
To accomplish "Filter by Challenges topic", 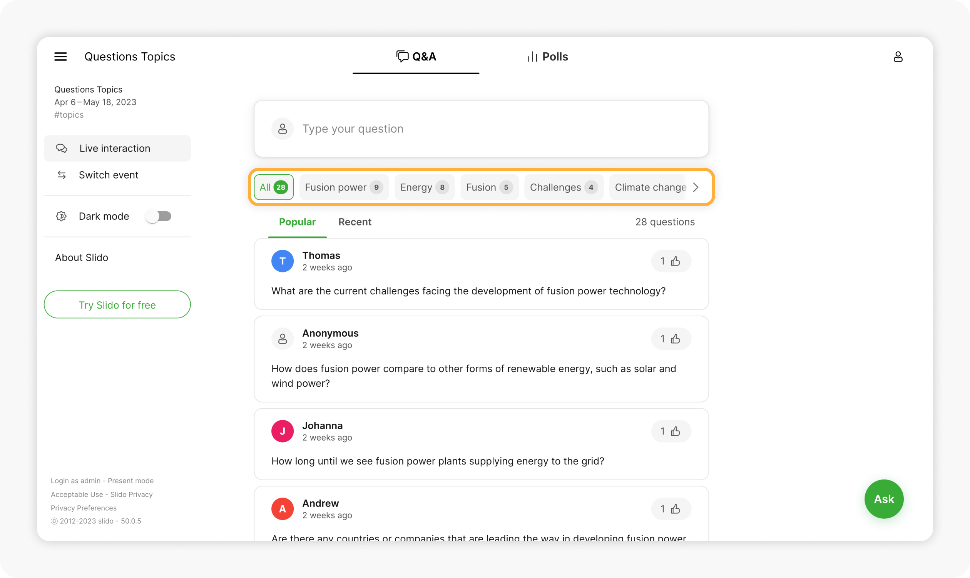I will (x=564, y=187).
